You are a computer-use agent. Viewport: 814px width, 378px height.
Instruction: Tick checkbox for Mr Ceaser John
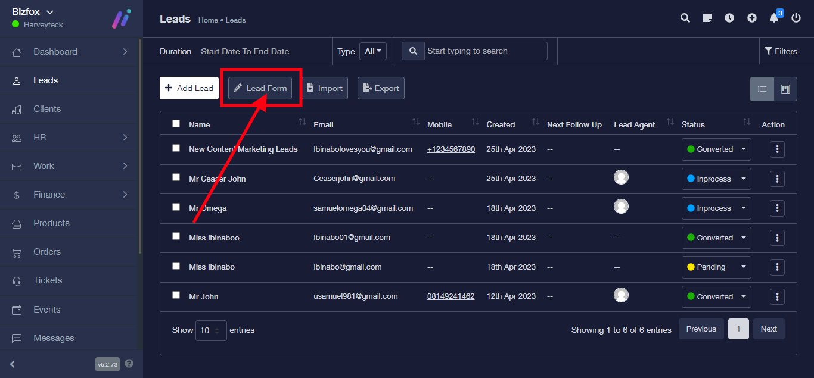pyautogui.click(x=176, y=177)
